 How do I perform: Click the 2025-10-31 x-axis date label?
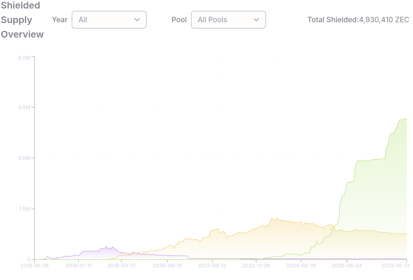[395, 265]
